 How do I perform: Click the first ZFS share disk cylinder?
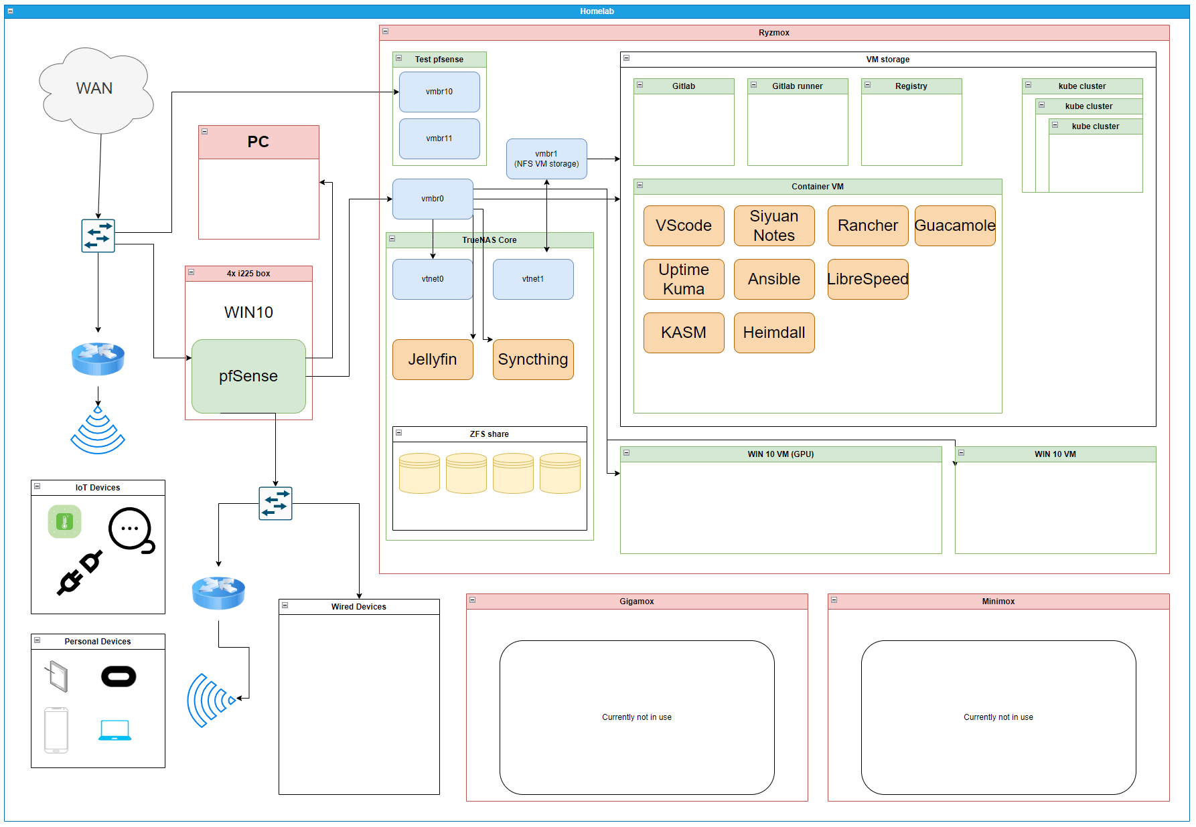click(x=419, y=473)
